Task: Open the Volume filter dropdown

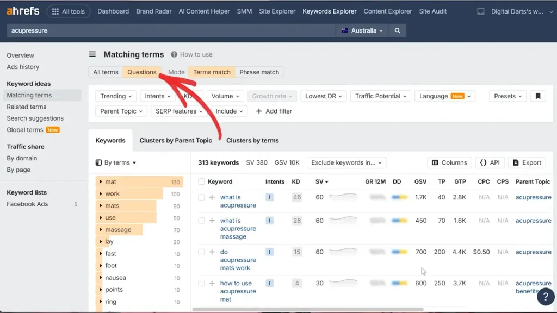Action: 225,96
